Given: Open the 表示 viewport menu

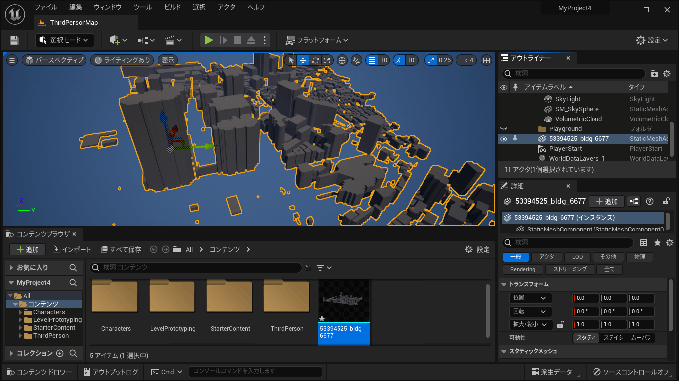Looking at the screenshot, I should 168,60.
